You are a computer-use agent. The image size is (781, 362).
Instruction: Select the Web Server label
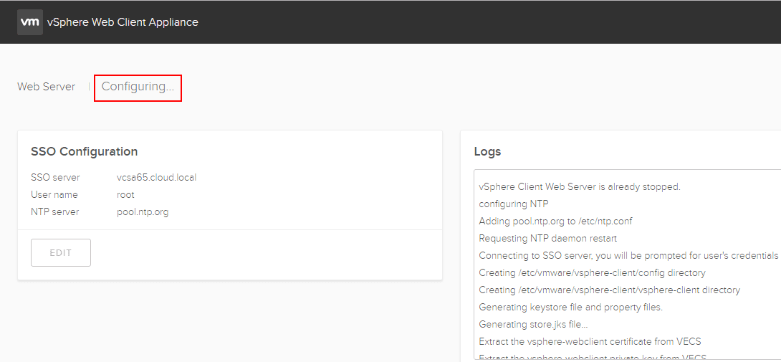tap(47, 87)
